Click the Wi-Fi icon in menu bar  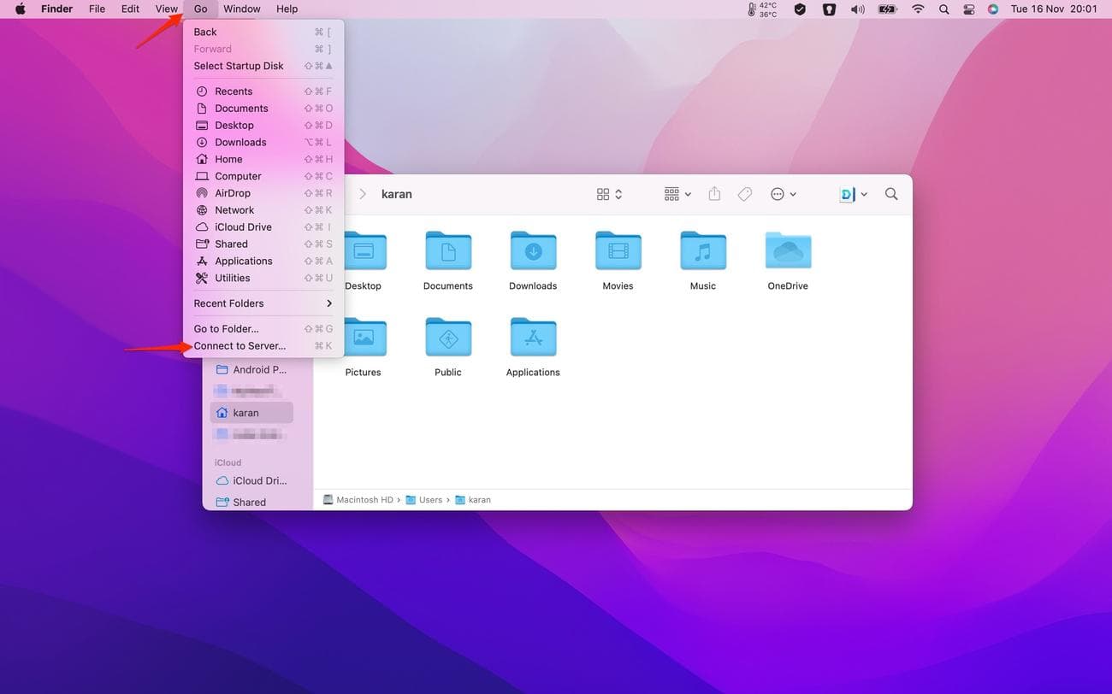(917, 9)
